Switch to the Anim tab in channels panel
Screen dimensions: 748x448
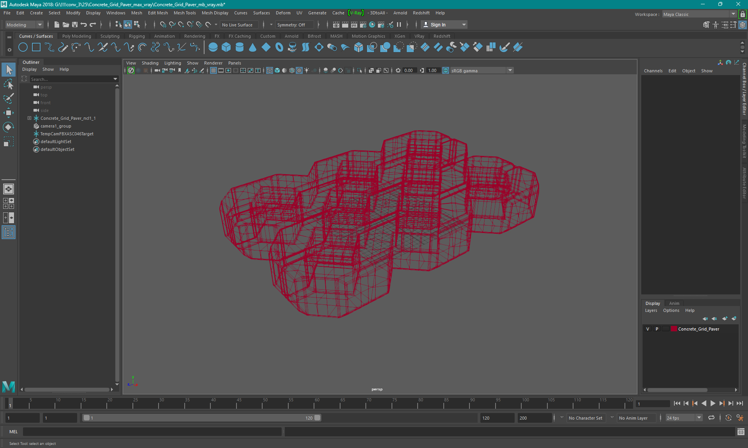(x=674, y=303)
